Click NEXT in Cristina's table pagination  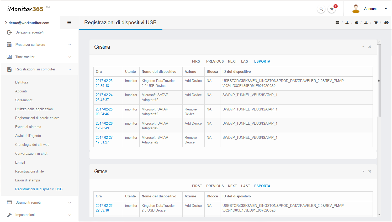point(232,62)
